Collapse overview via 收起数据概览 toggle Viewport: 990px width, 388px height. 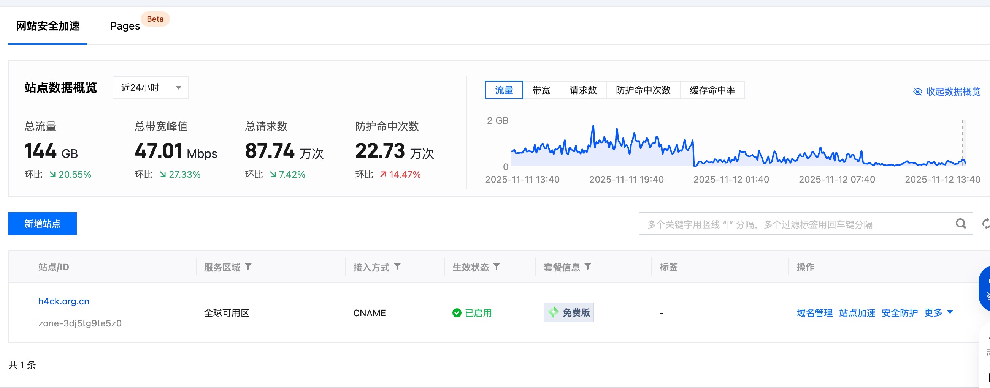(947, 92)
